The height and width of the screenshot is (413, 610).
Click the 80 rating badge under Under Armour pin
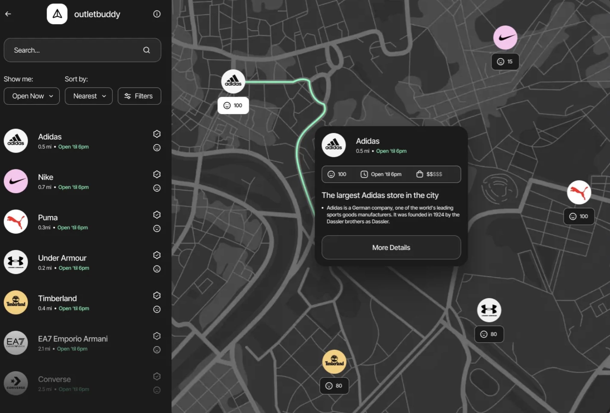pos(489,334)
